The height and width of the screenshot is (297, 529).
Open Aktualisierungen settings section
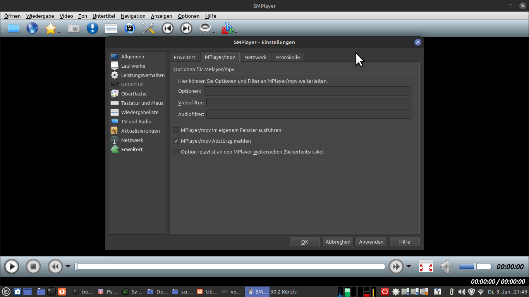(138, 131)
